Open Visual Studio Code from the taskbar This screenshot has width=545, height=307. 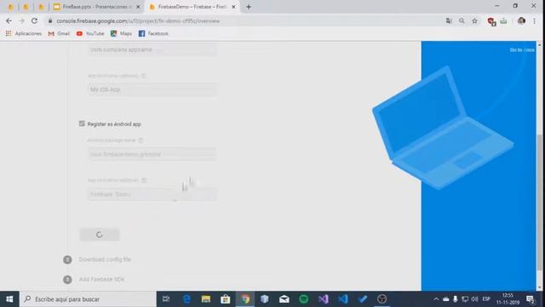[x=342, y=299]
